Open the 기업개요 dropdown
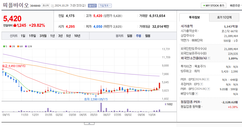The image size is (242, 127). [x=105, y=6]
